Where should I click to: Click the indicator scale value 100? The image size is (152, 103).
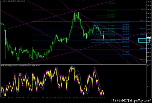[x=148, y=66]
